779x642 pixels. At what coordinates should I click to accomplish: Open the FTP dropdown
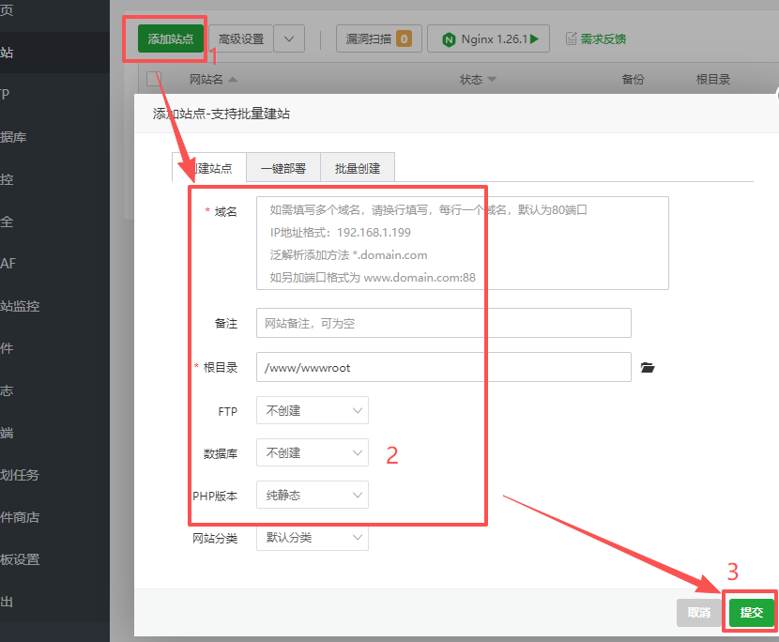tap(313, 410)
